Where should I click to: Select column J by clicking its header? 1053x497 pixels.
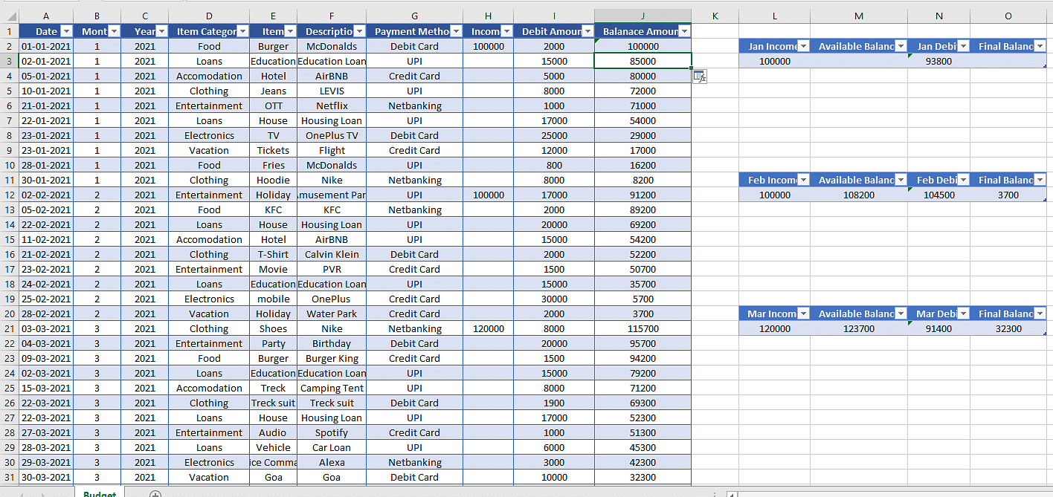click(x=643, y=15)
